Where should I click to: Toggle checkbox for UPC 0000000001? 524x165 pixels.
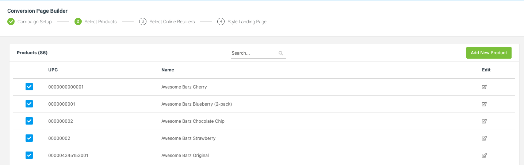[29, 104]
